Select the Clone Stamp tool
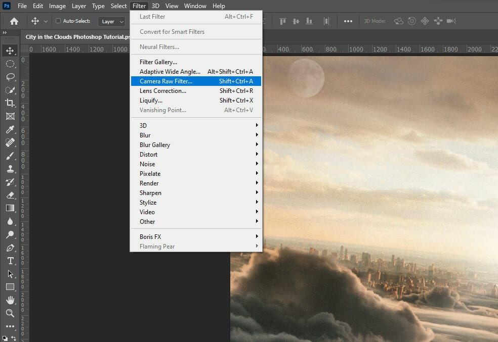This screenshot has width=498, height=342. [10, 169]
